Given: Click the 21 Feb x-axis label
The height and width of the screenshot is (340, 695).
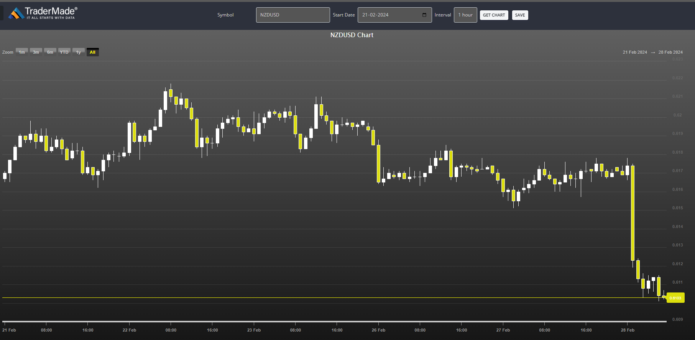Looking at the screenshot, I should coord(9,330).
